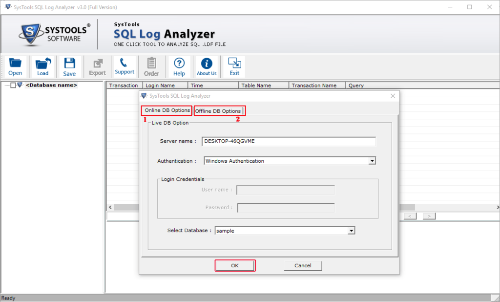Maximize the main application window

coord(469,7)
